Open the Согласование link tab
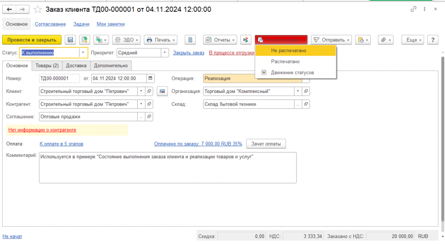The image size is (445, 245). (x=50, y=24)
